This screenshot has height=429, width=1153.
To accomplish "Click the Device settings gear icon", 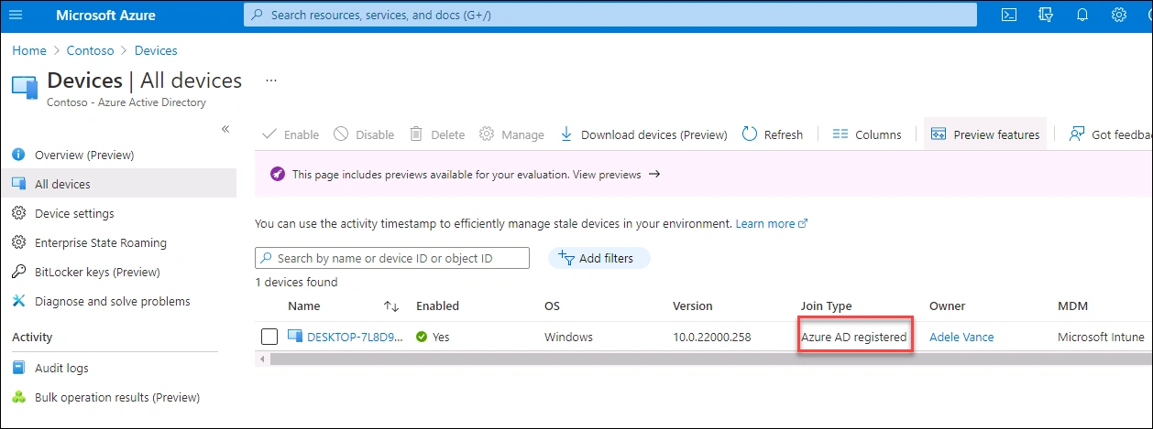I will (18, 213).
